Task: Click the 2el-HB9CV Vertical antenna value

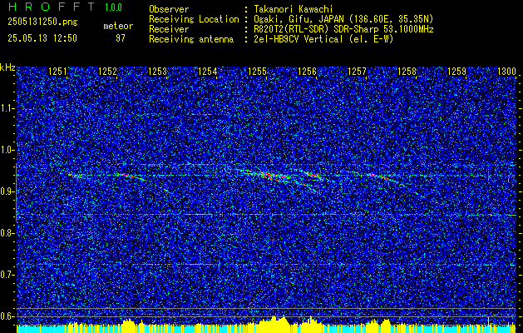Action: coord(323,39)
